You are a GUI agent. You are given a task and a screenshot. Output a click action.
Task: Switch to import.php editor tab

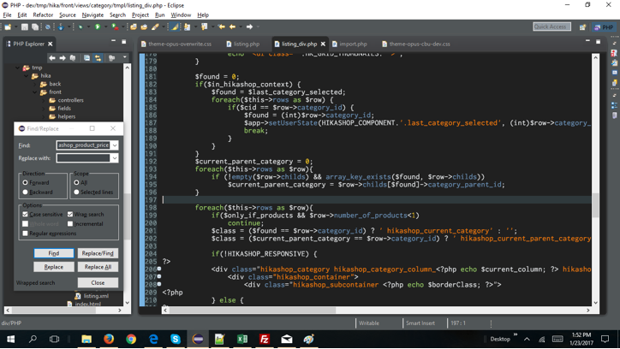349,44
